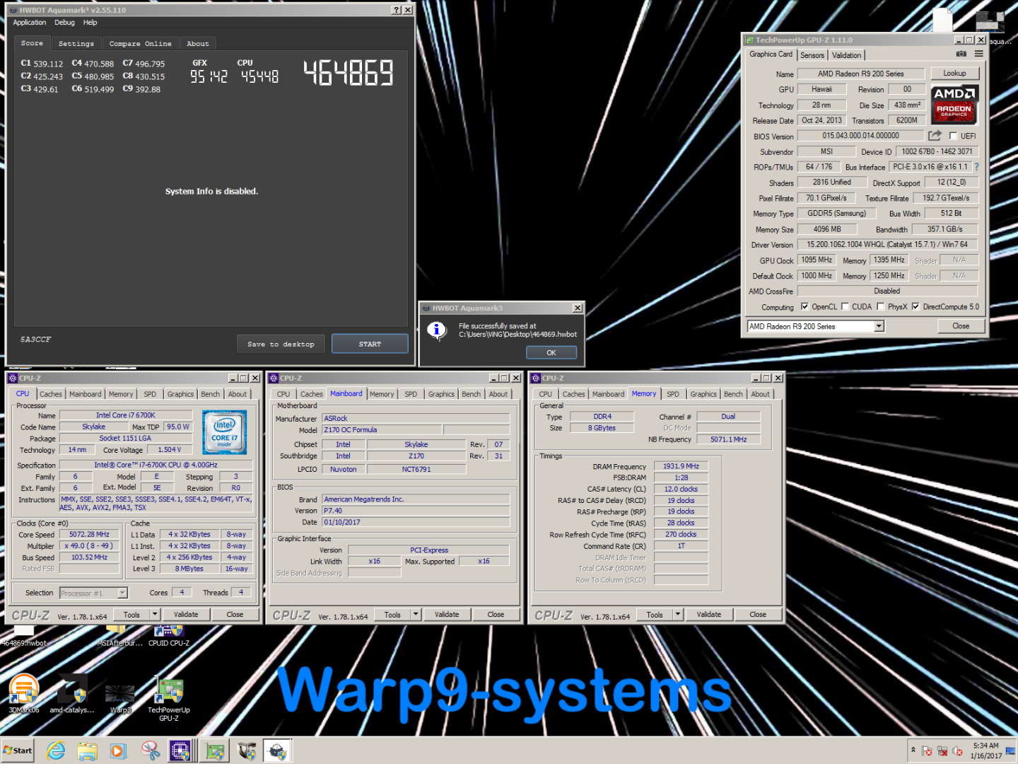Open the Help menu in Aquamark

(x=90, y=23)
